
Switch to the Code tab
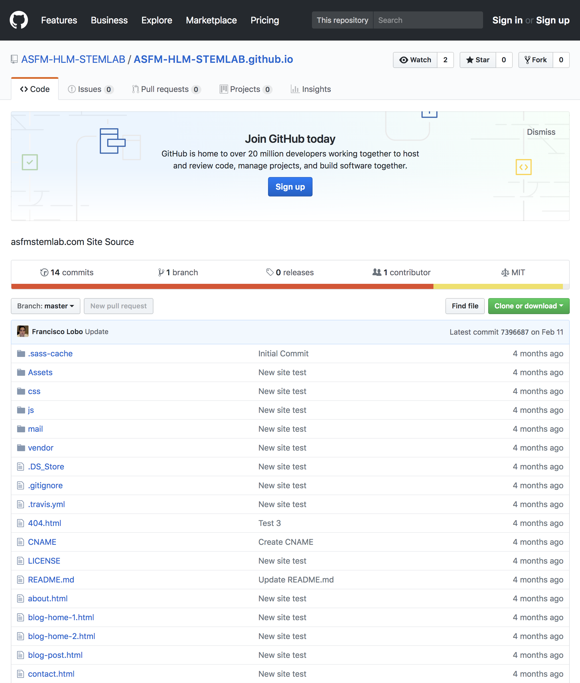[35, 89]
